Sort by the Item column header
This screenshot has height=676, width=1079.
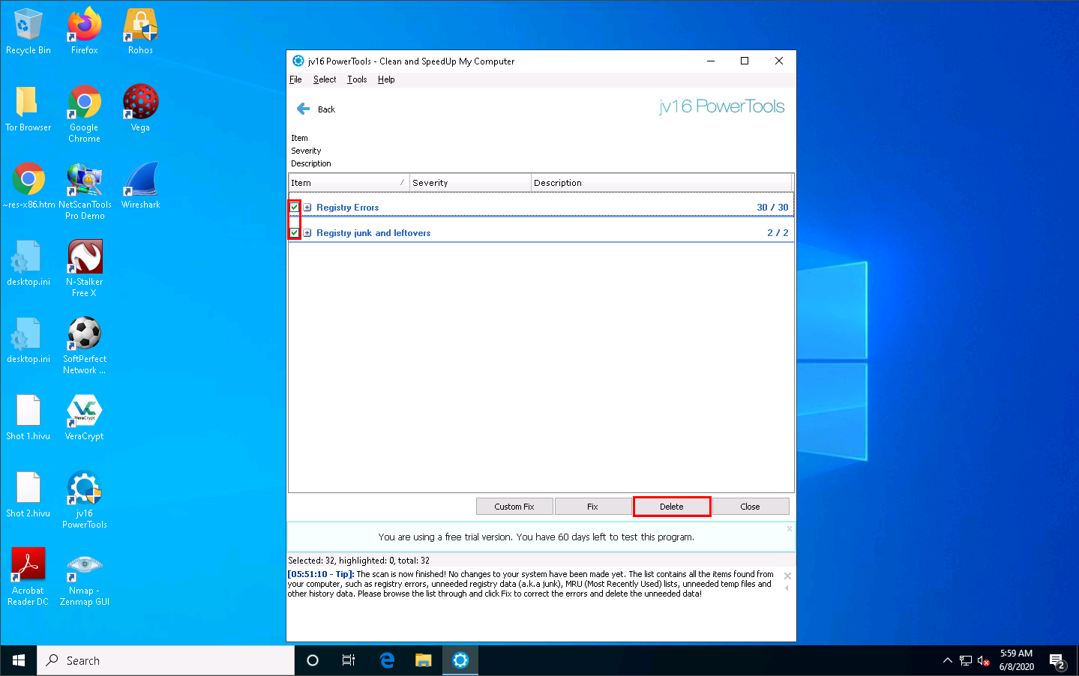pyautogui.click(x=349, y=183)
